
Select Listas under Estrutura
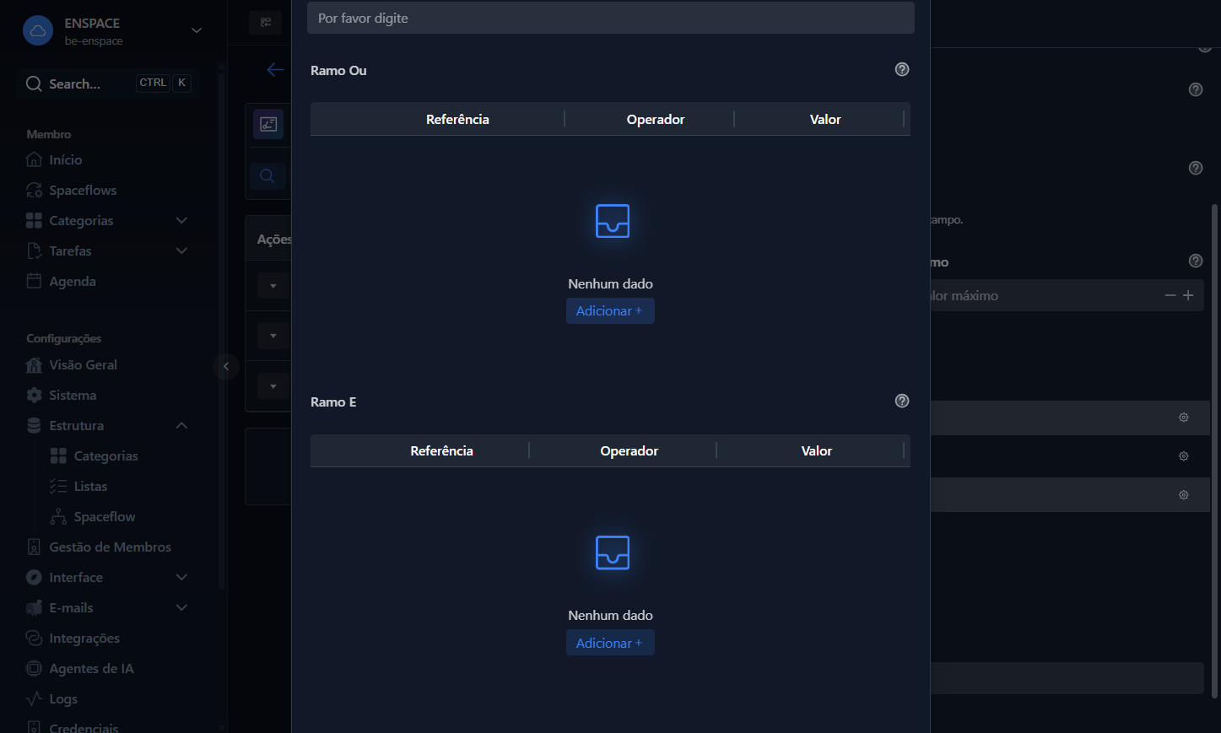point(90,487)
